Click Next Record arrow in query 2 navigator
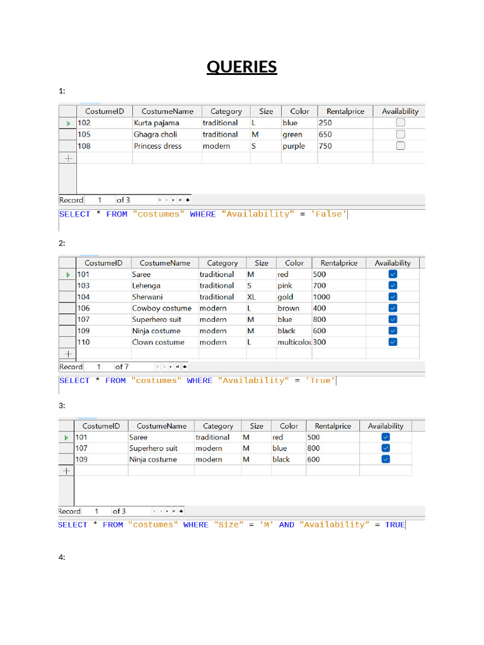The height and width of the screenshot is (645, 484). [171, 367]
